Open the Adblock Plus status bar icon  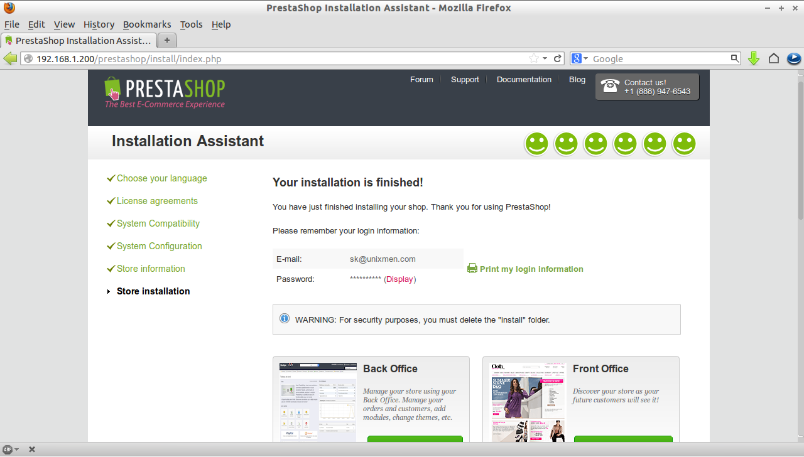[8, 449]
